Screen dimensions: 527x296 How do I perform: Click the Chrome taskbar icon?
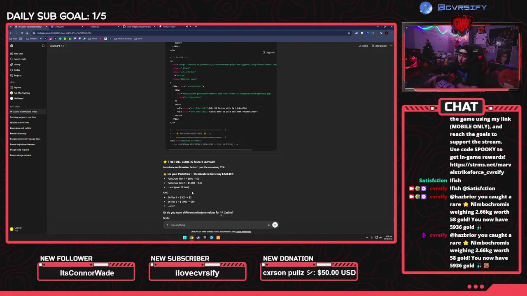tap(191, 237)
